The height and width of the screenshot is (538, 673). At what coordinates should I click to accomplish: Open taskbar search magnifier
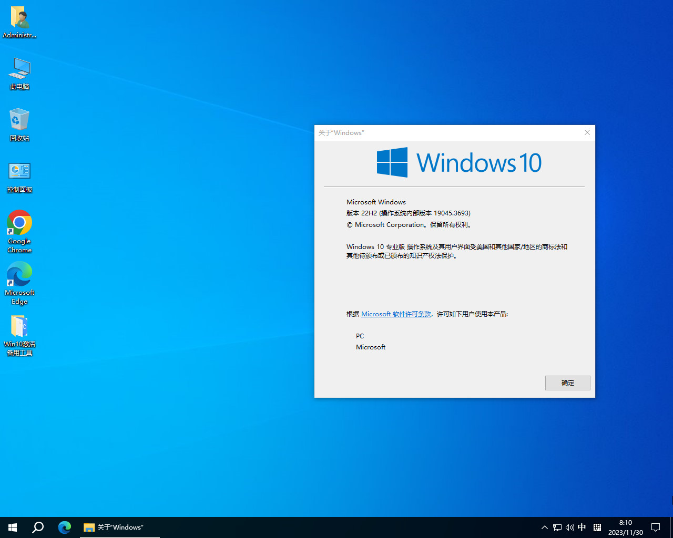coord(38,527)
